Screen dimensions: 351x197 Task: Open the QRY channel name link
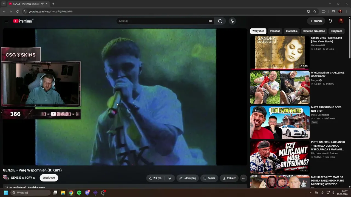(x=29, y=178)
